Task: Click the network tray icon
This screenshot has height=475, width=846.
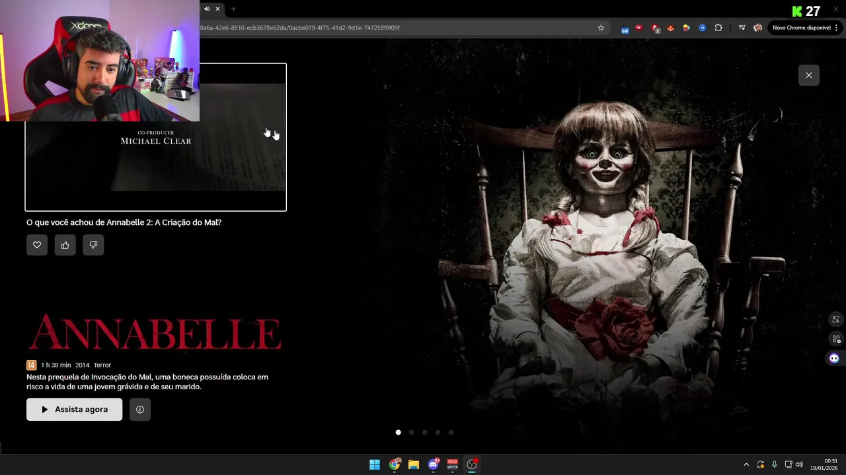Action: click(788, 464)
